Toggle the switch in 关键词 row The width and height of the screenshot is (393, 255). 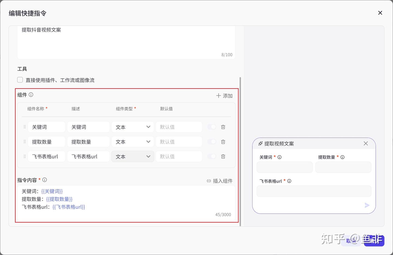[212, 127]
